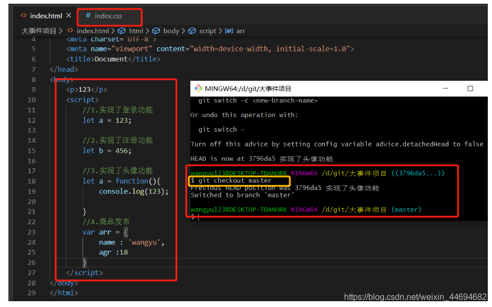492x307 pixels.
Task: Click the (master) branch label in terminal prompt
Action: coord(407,209)
